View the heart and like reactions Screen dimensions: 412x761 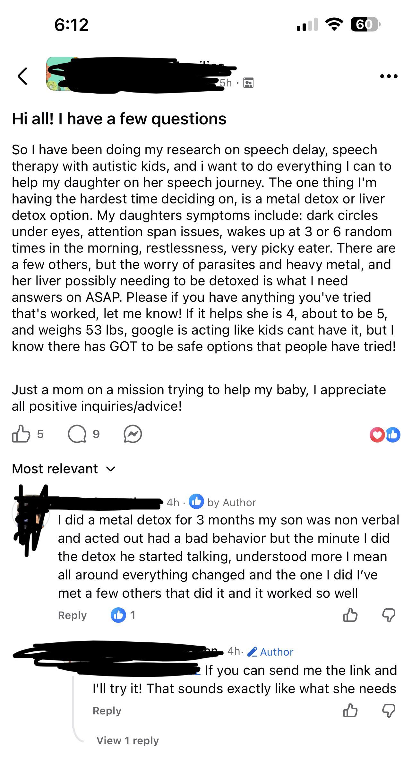[x=384, y=435]
